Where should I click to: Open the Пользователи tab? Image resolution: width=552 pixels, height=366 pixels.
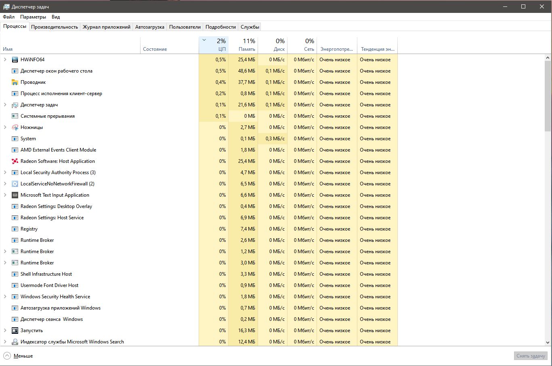[x=185, y=27]
